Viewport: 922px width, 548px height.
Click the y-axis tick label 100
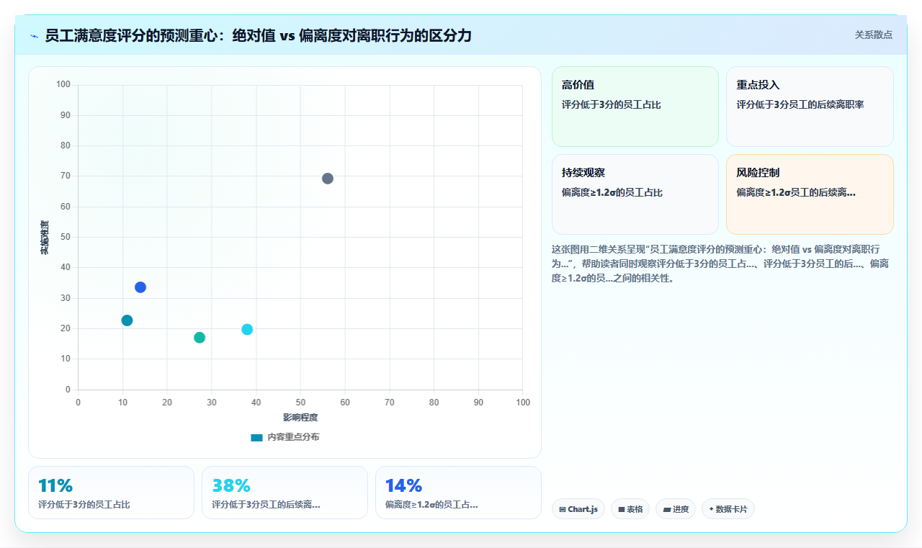tap(63, 84)
